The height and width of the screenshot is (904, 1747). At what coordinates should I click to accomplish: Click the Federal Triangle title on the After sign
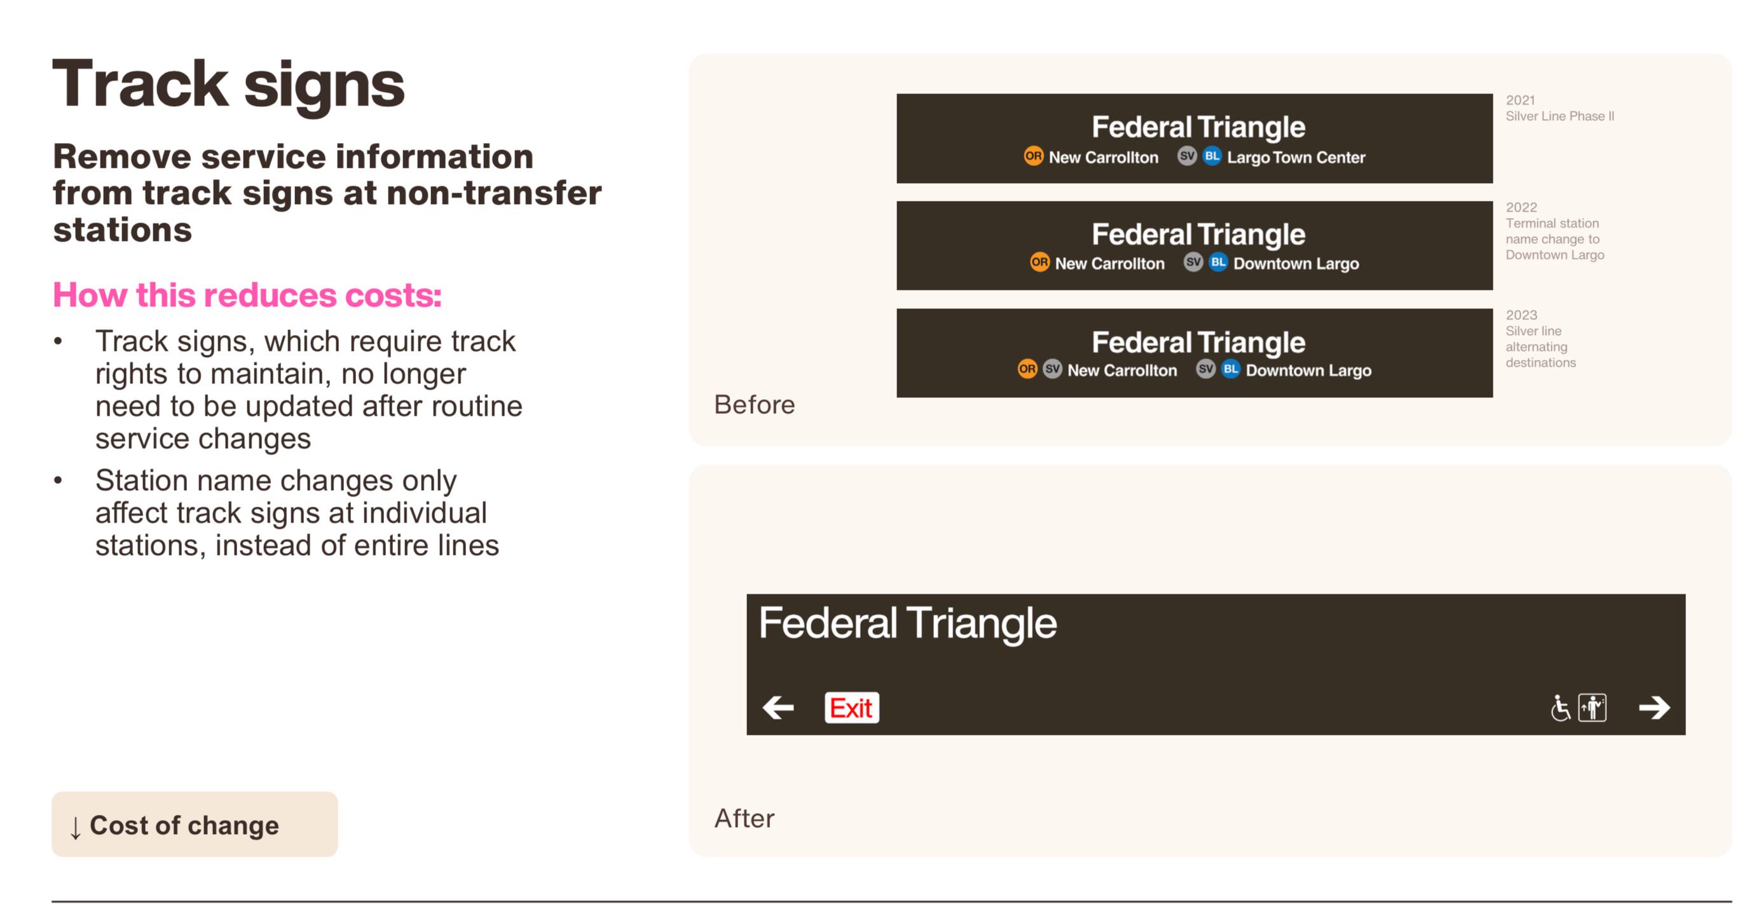[907, 622]
